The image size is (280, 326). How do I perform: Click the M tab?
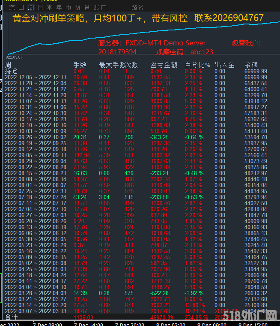[77, 8]
